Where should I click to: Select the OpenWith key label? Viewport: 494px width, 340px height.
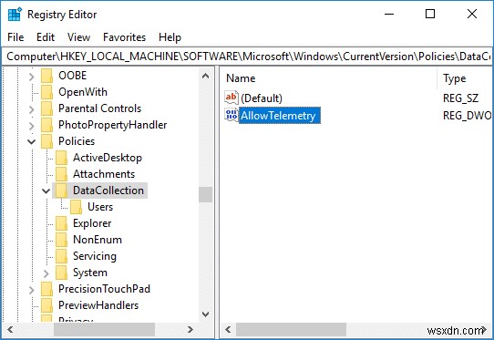tap(83, 92)
